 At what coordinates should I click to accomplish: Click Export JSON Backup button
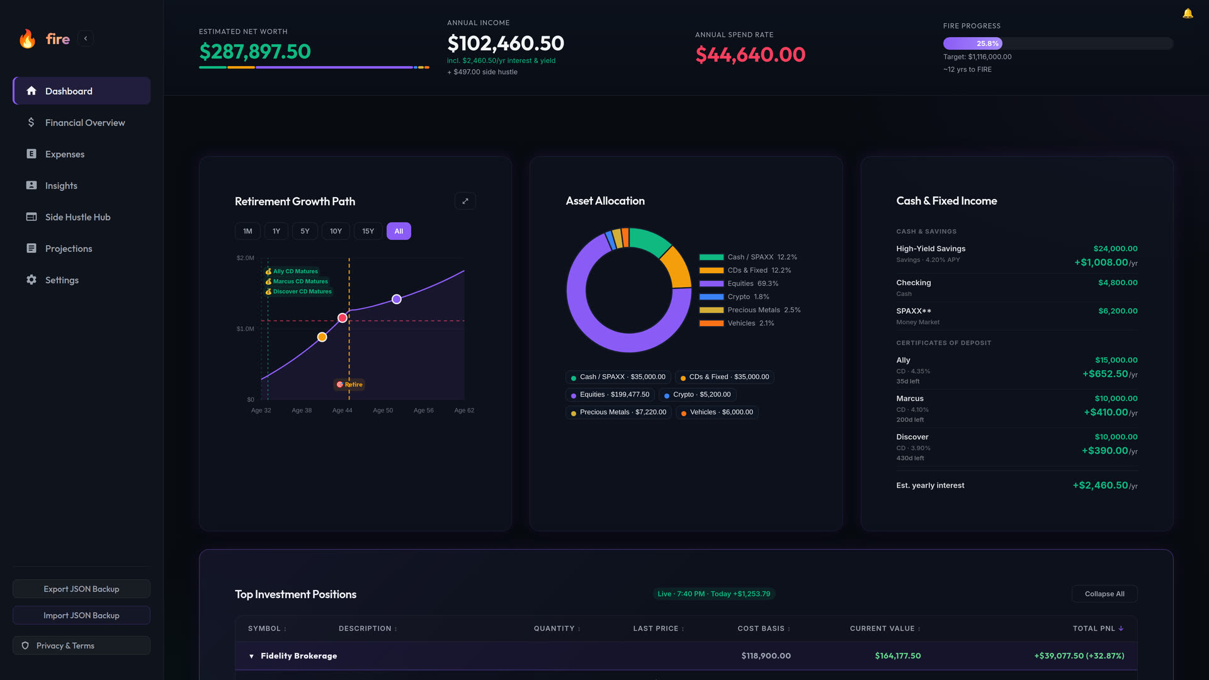81,589
